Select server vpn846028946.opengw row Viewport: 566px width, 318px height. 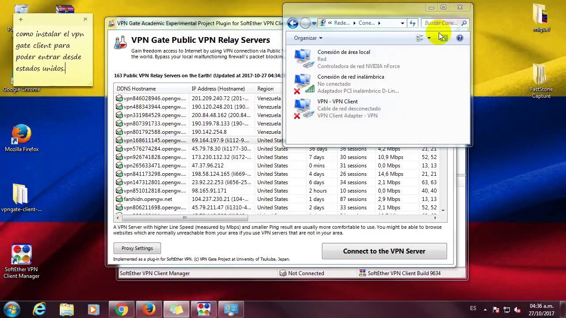(199, 98)
